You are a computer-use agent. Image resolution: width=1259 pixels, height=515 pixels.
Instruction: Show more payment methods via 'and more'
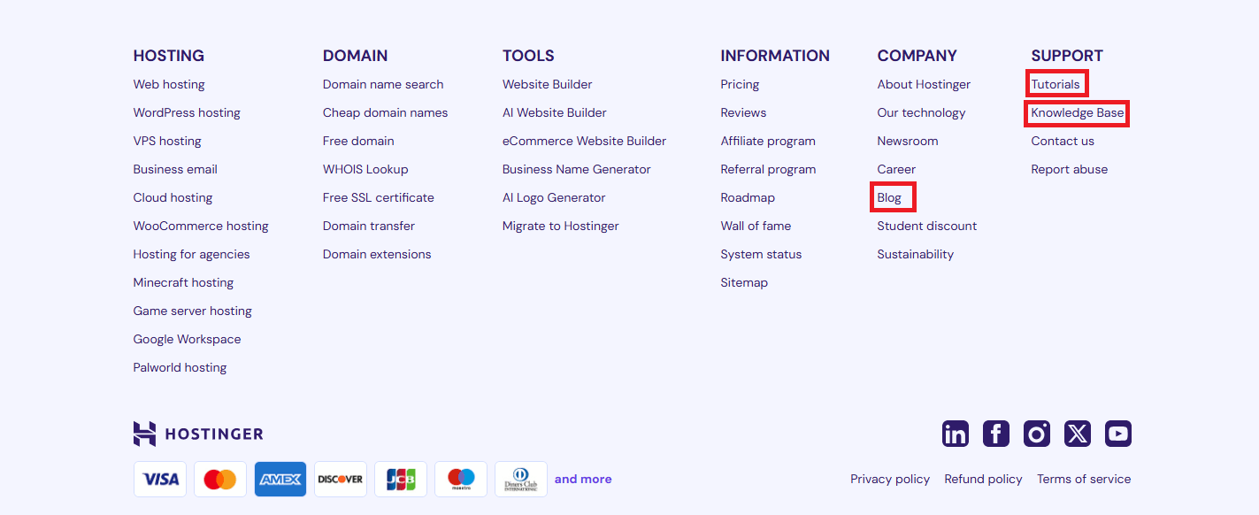point(583,479)
